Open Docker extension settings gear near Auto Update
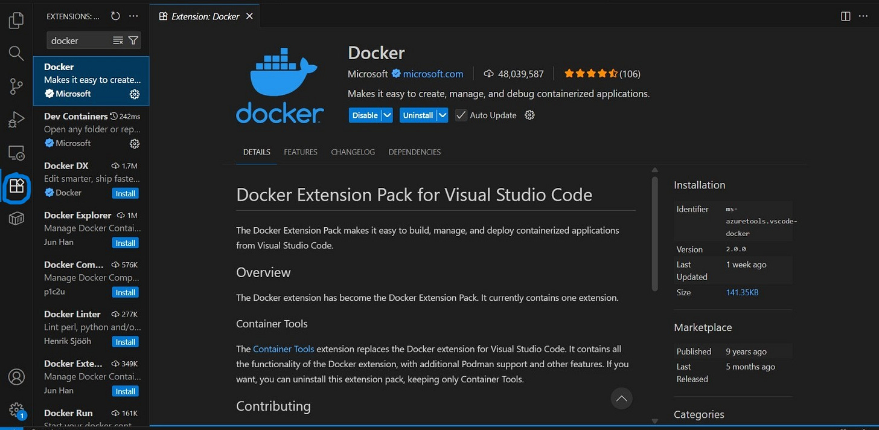879x430 pixels. coord(529,115)
